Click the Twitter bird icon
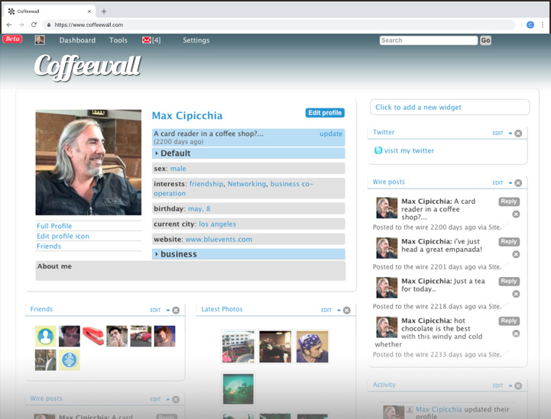This screenshot has width=551, height=419. coord(378,151)
